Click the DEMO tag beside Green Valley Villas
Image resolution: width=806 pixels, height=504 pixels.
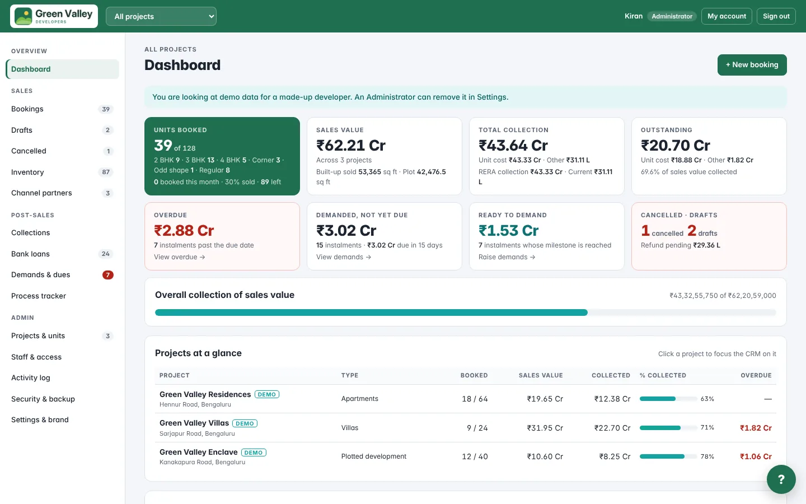pyautogui.click(x=245, y=423)
